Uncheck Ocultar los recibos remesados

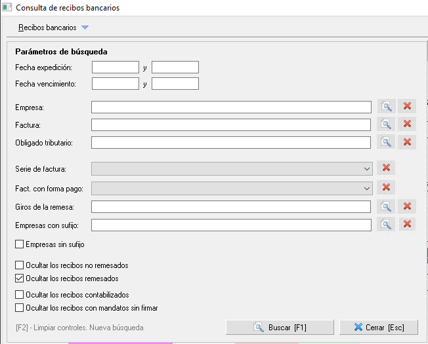tap(20, 278)
